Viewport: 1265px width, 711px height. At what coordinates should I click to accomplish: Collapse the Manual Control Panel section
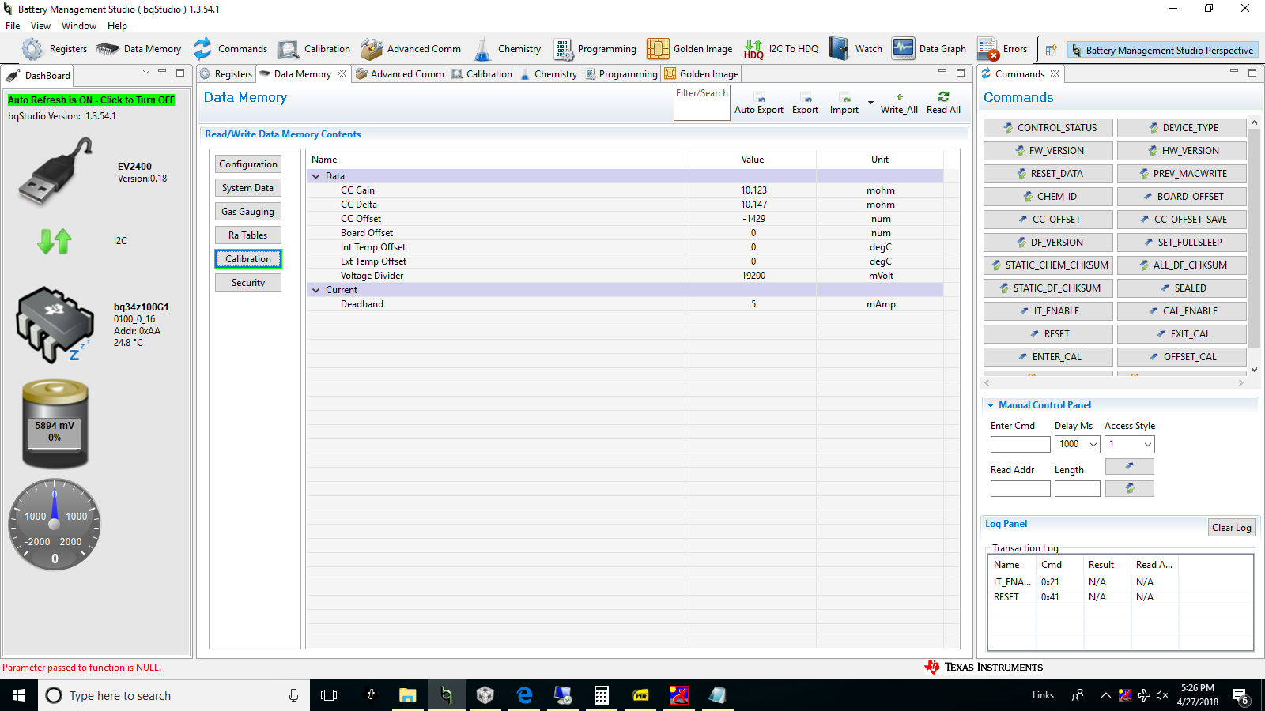coord(990,405)
